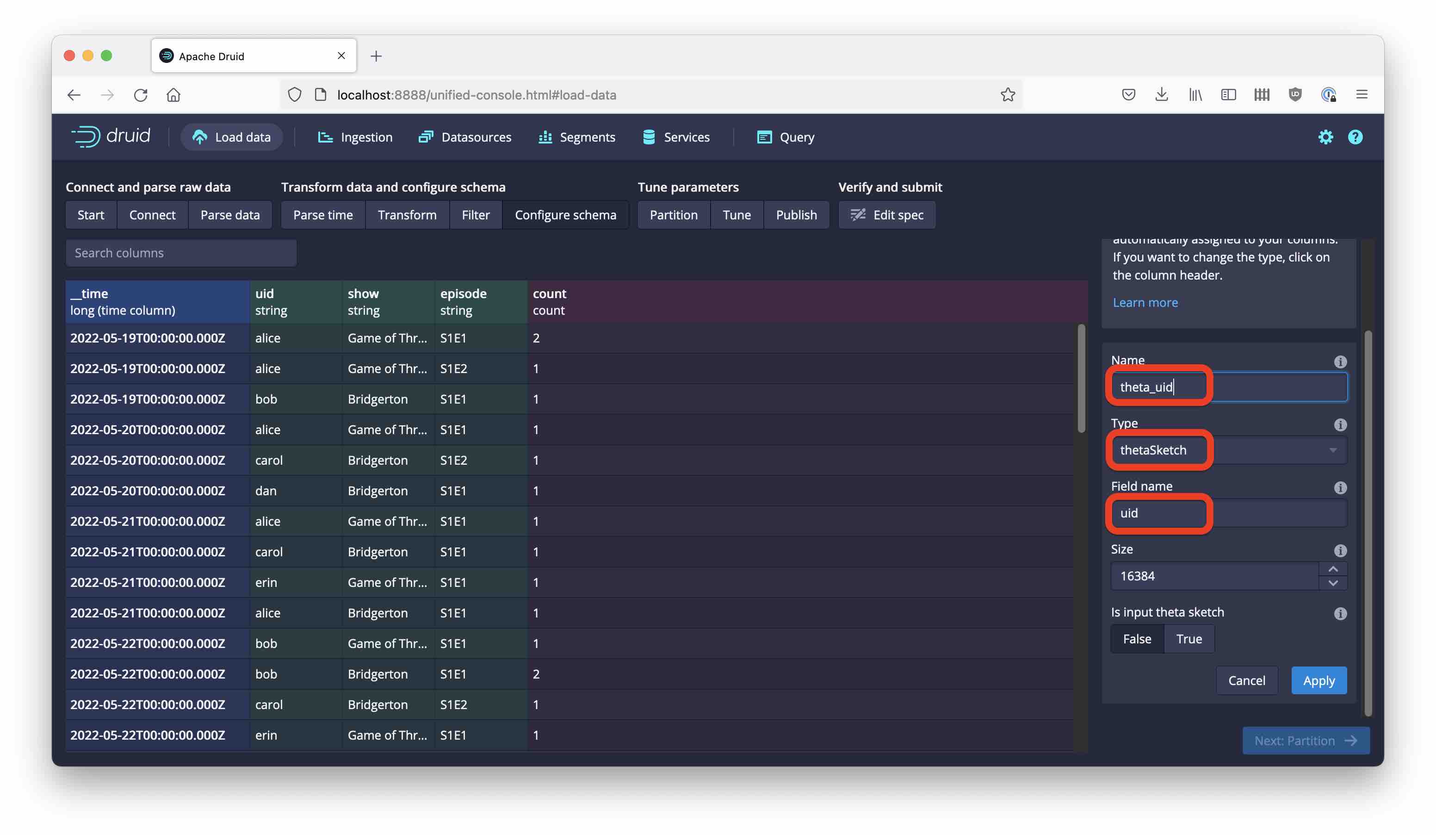
Task: Open the help question mark icon
Action: [x=1355, y=137]
